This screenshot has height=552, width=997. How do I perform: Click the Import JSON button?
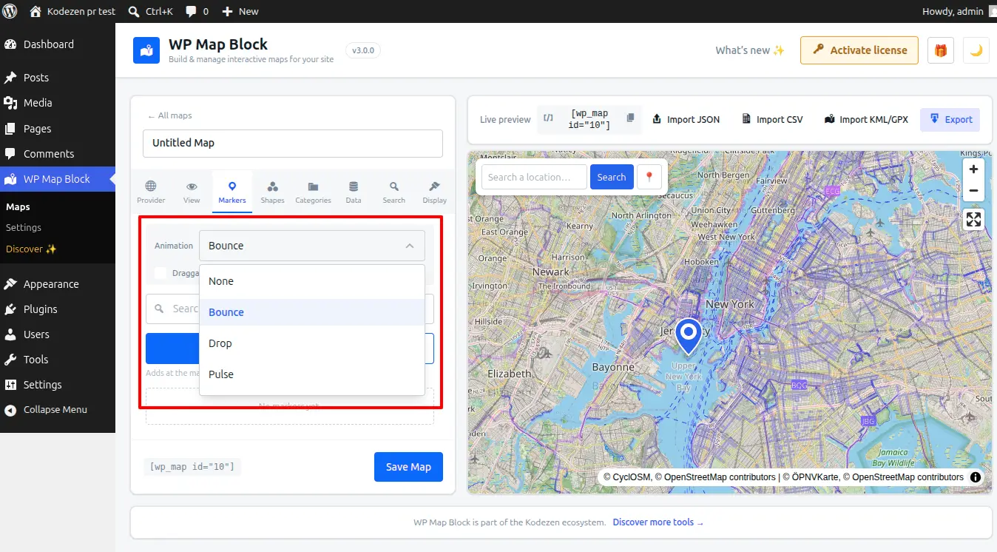tap(685, 119)
